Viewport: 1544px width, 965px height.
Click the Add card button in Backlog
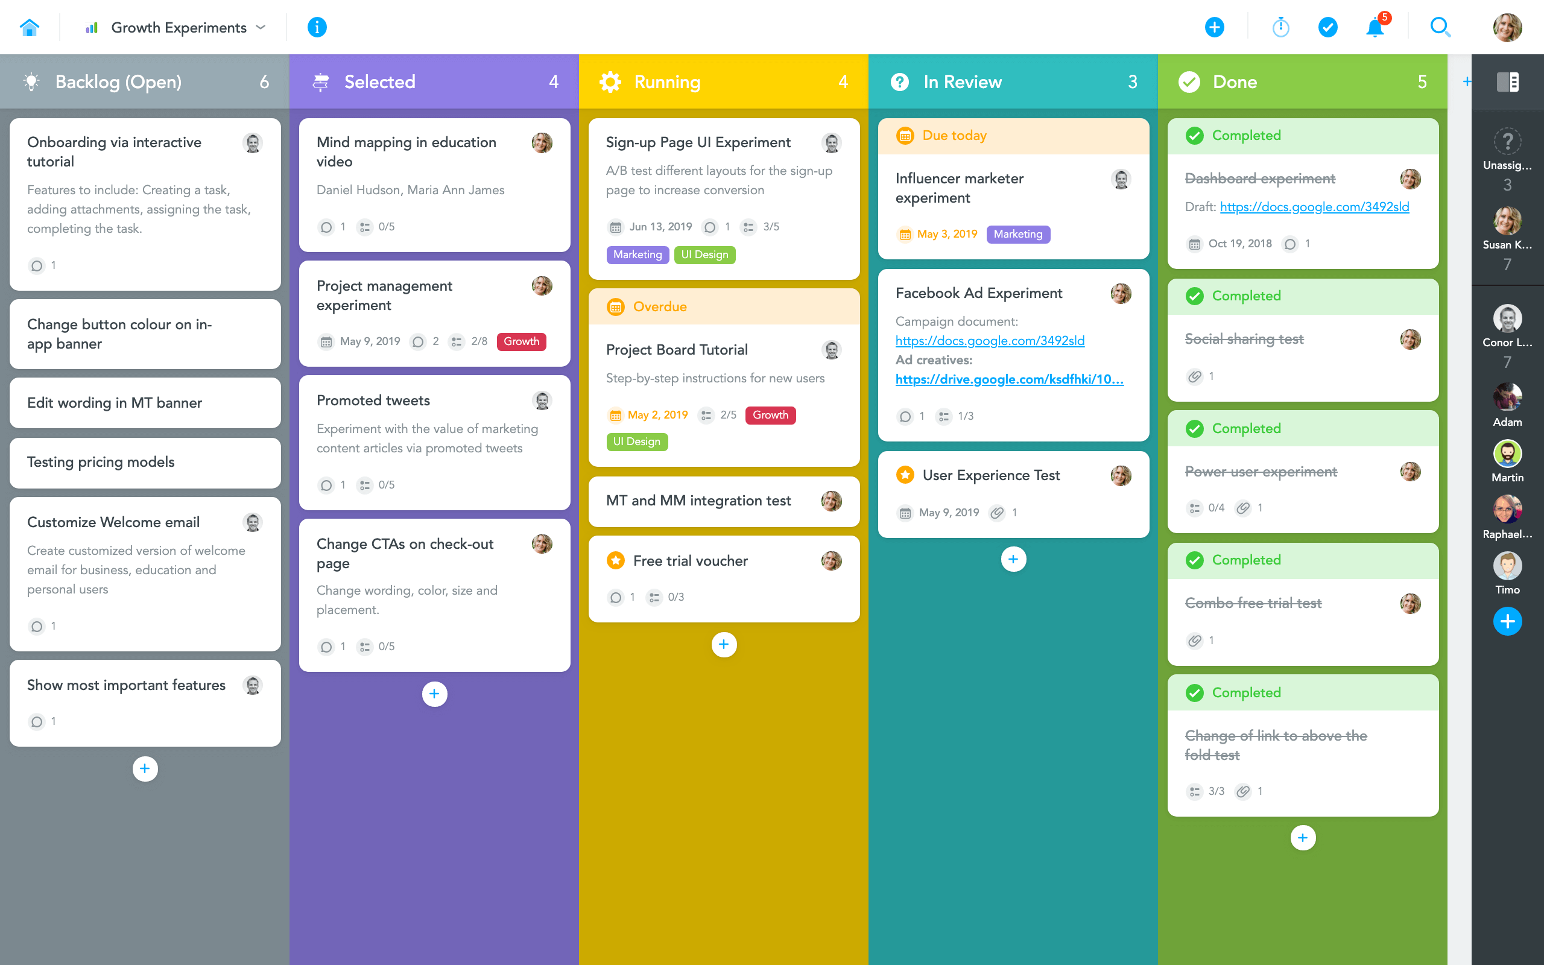coord(145,768)
